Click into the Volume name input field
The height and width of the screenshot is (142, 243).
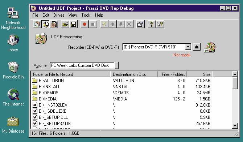[82, 65]
